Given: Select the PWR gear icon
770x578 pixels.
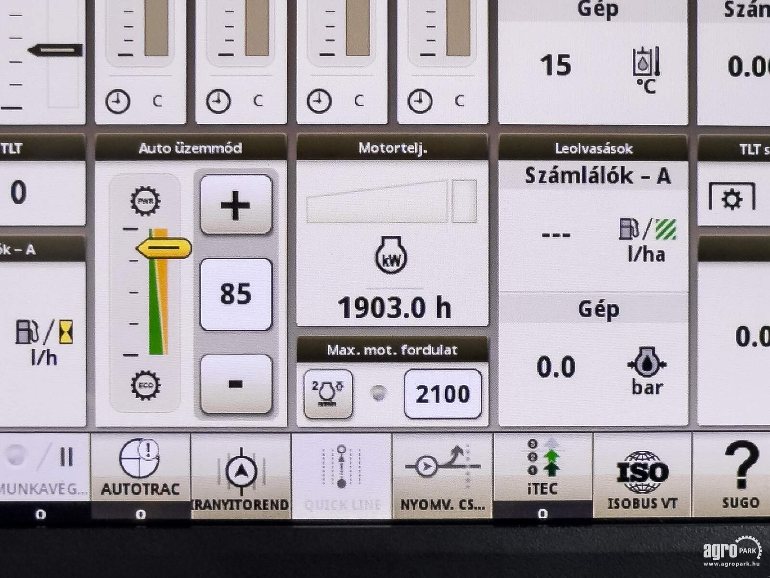Looking at the screenshot, I should click(x=145, y=201).
